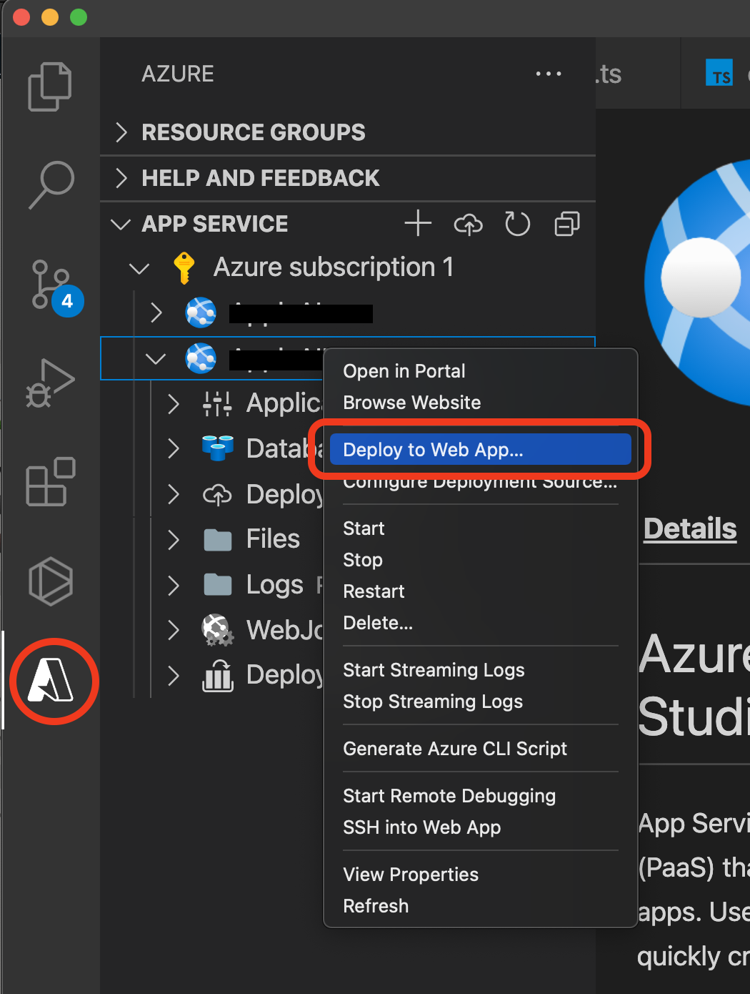750x994 pixels.
Task: Open the hexagon play icon view in activity bar
Action: (x=50, y=581)
